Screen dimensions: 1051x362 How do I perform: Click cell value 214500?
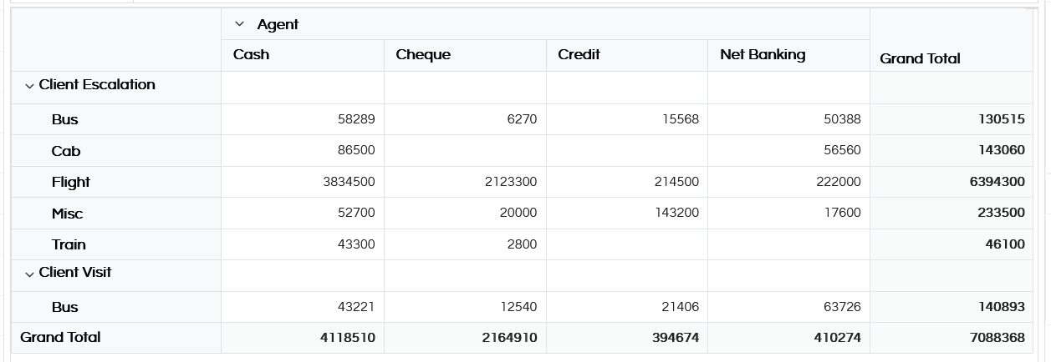click(676, 182)
